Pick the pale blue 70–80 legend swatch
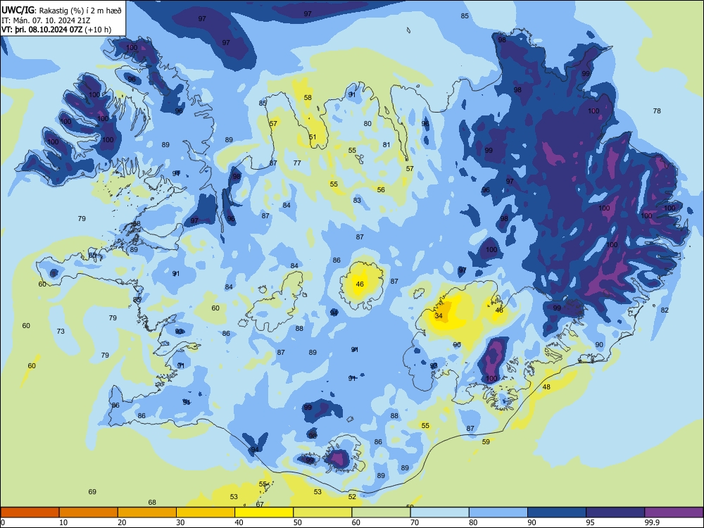 coord(439,513)
